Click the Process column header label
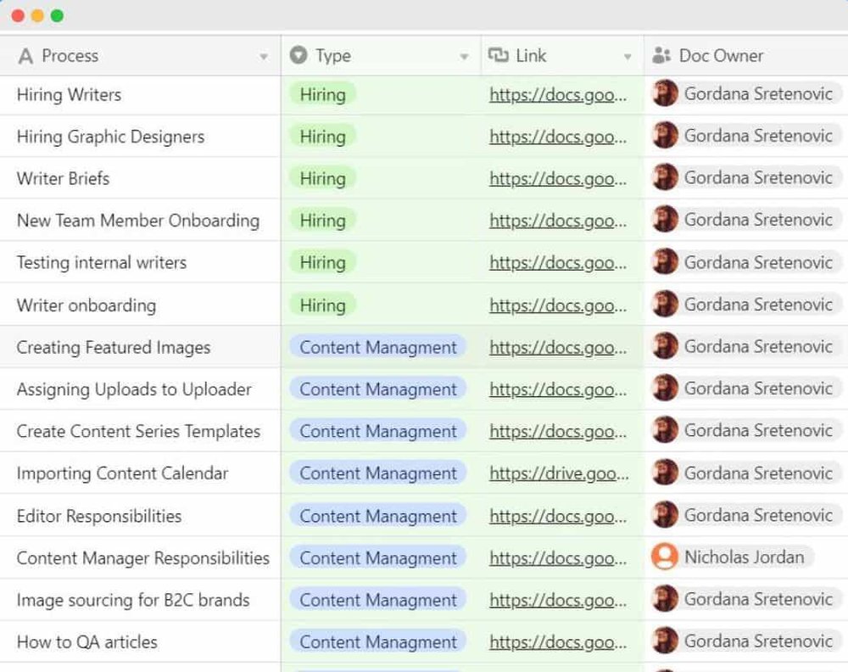The height and width of the screenshot is (672, 848). (72, 55)
